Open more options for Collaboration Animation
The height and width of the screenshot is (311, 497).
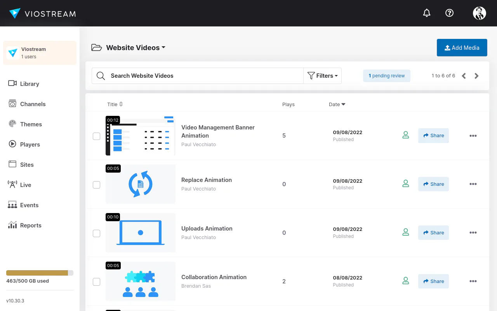(x=473, y=281)
